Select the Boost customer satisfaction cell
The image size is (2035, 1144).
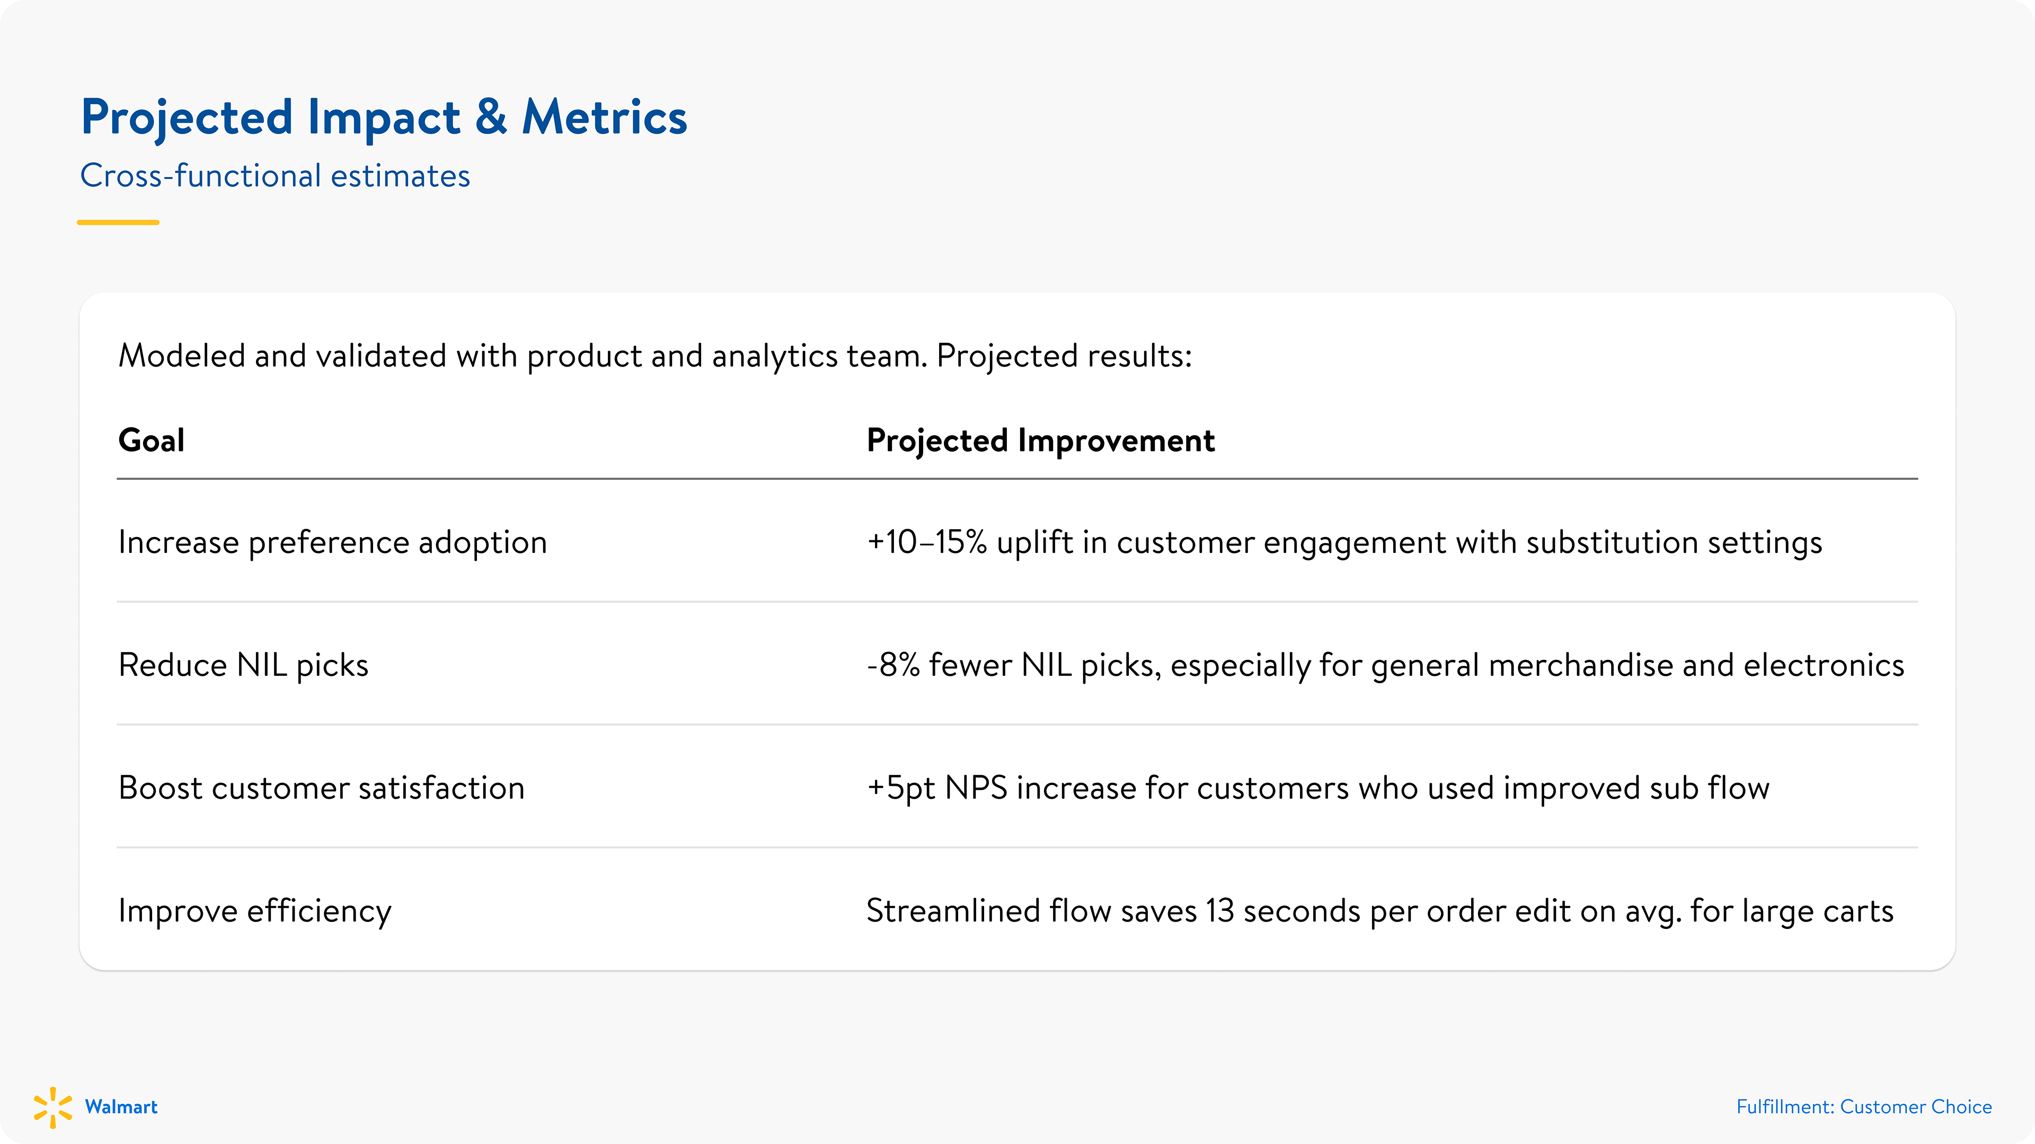click(x=322, y=788)
